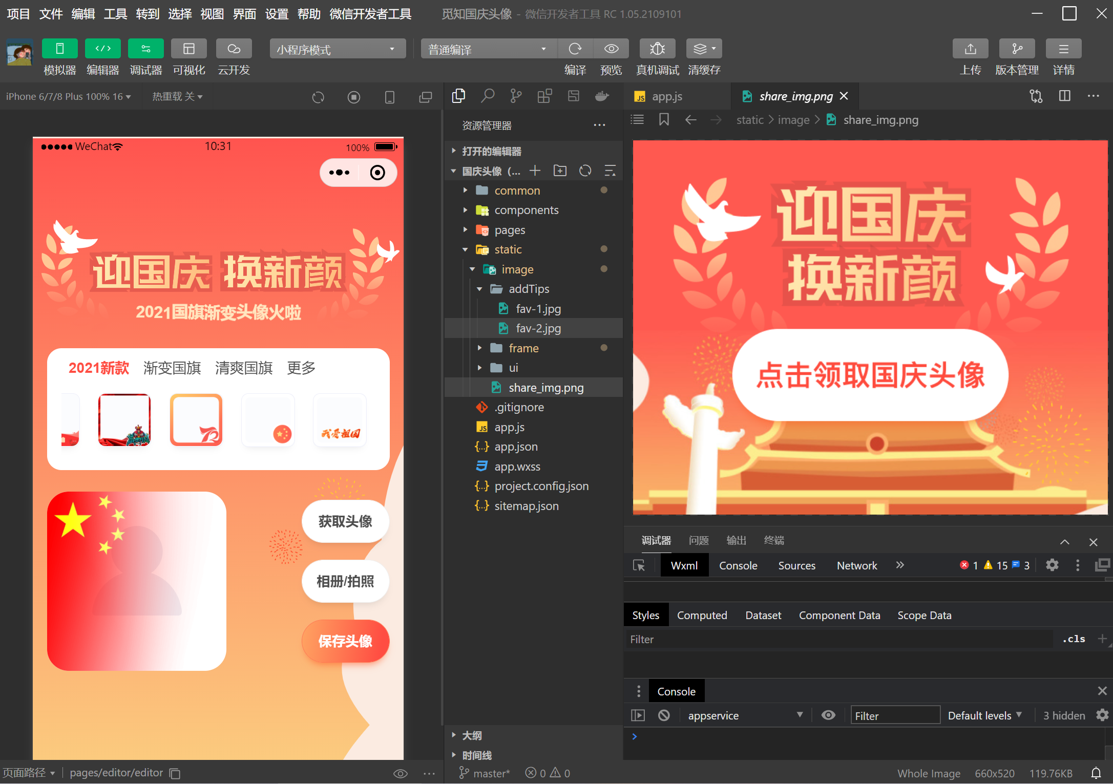Viewport: 1113px width, 784px height.
Task: Expand the components folder
Action: pyautogui.click(x=534, y=210)
